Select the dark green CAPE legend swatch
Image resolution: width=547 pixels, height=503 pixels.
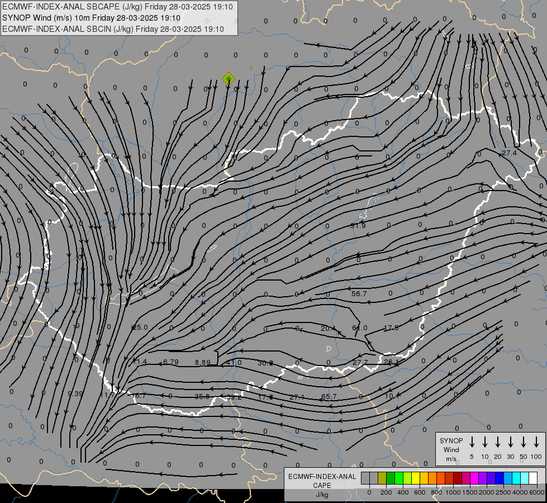tap(391, 478)
